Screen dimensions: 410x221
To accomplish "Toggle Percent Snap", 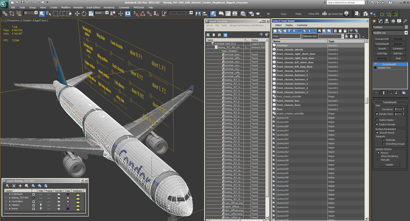I will coord(149,14).
